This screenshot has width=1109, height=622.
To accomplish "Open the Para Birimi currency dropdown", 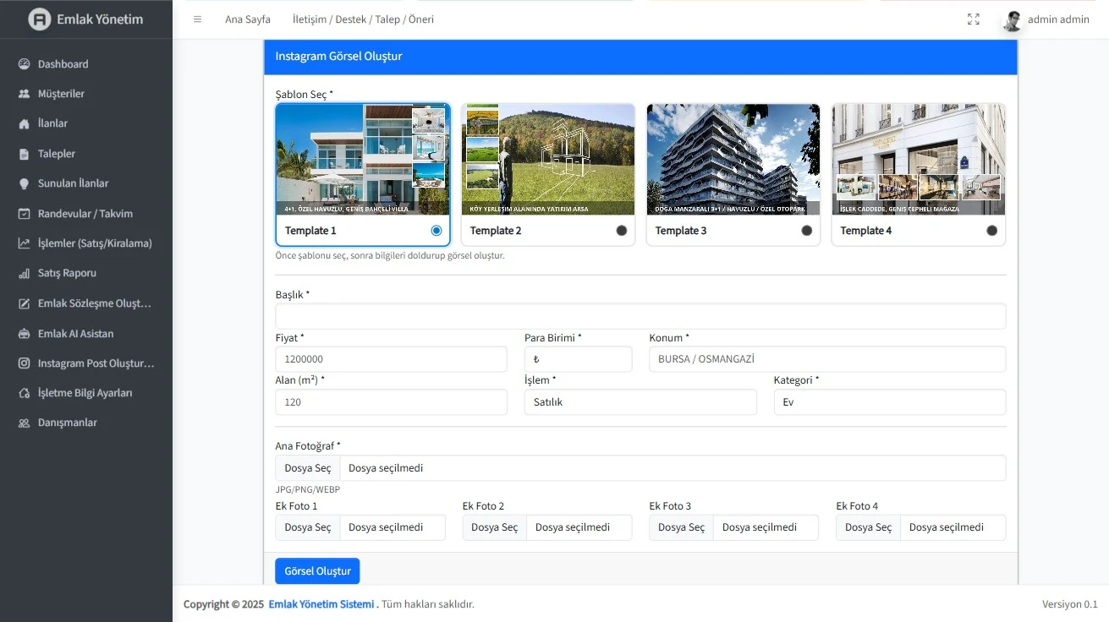I will click(x=578, y=359).
